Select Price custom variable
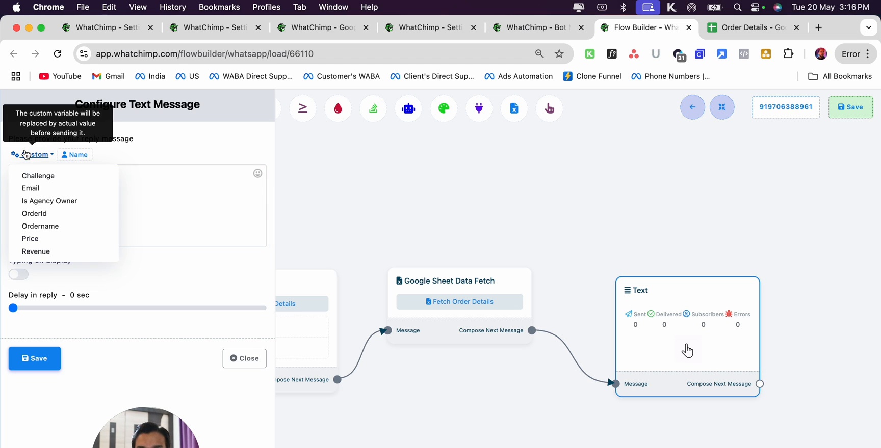This screenshot has height=448, width=881. coord(30,239)
